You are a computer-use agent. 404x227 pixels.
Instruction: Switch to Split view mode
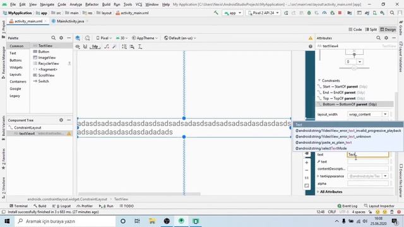pyautogui.click(x=371, y=30)
